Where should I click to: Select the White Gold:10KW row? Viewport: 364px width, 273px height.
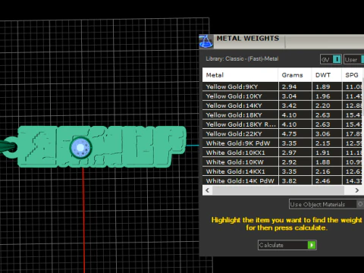coord(283,162)
